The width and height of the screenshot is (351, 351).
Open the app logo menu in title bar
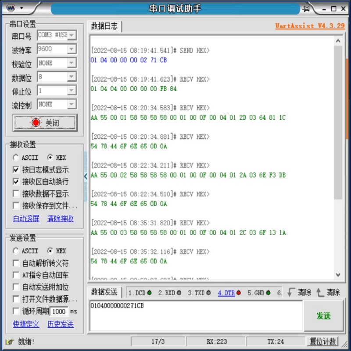tap(10, 8)
